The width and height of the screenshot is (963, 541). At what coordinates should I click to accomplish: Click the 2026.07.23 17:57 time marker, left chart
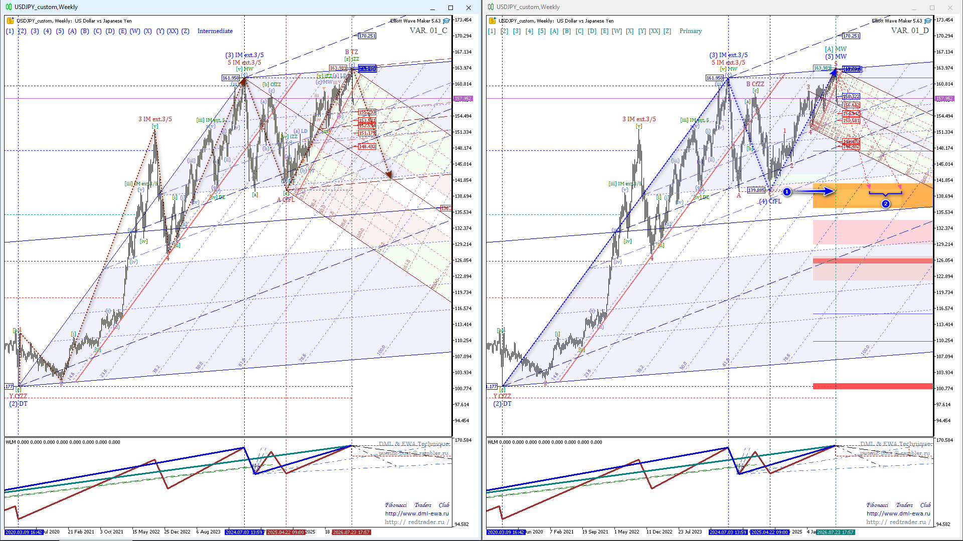click(351, 532)
